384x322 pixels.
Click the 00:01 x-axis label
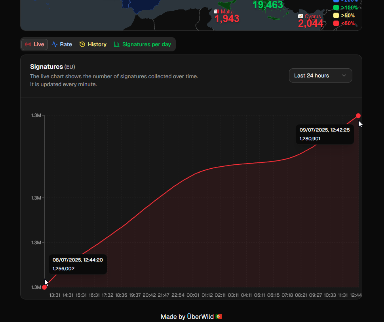point(193,295)
